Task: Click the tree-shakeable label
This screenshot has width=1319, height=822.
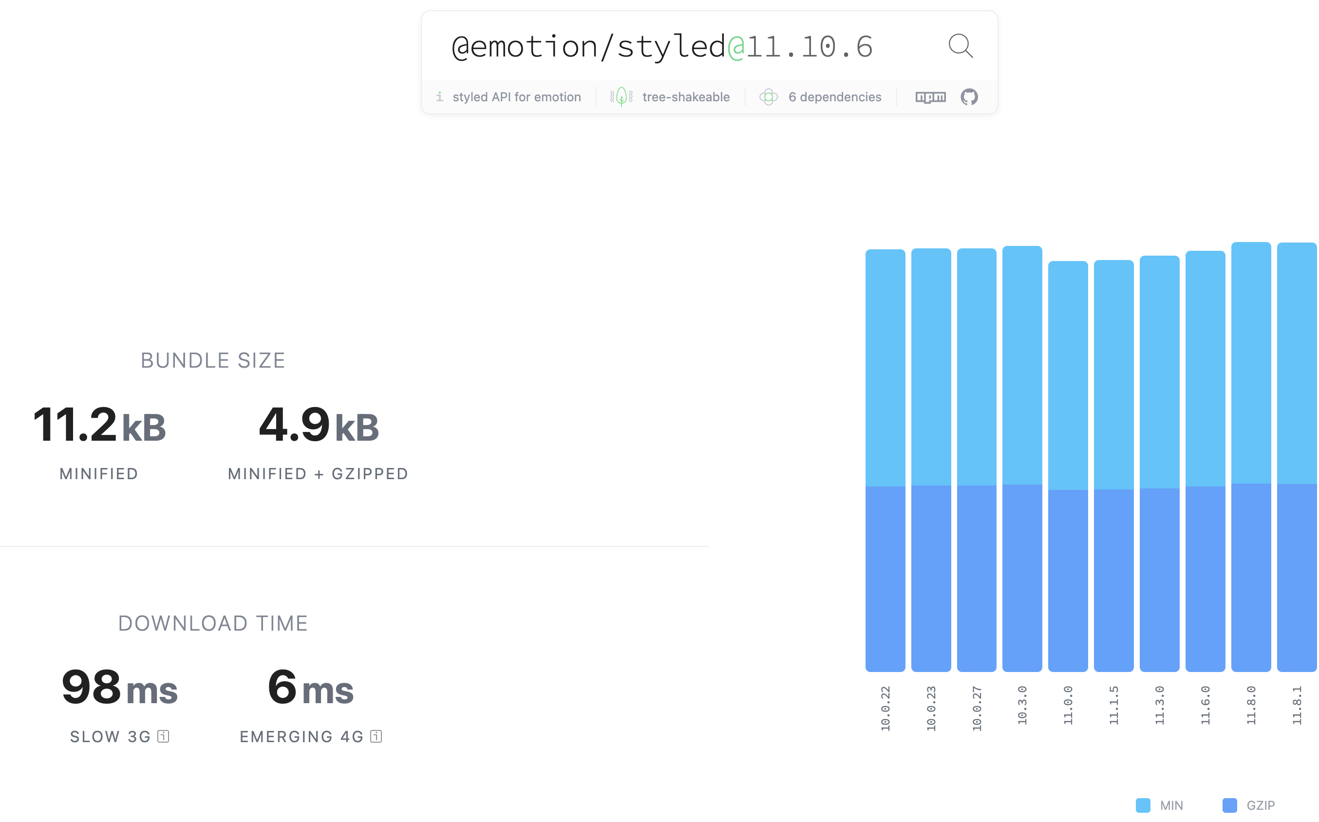Action: coord(686,97)
